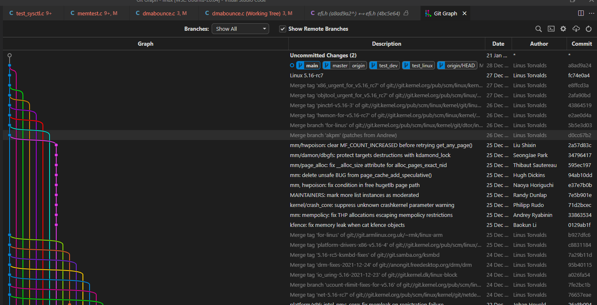The height and width of the screenshot is (305, 597).
Task: Switch to the memtest.c tab
Action: tap(97, 13)
